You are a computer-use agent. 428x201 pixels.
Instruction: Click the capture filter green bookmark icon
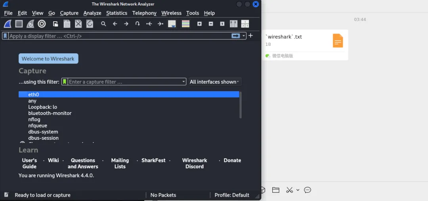coord(65,82)
